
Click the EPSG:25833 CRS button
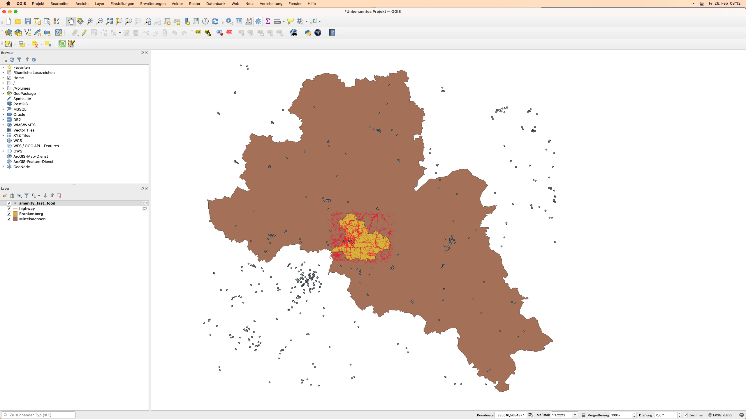(720, 415)
